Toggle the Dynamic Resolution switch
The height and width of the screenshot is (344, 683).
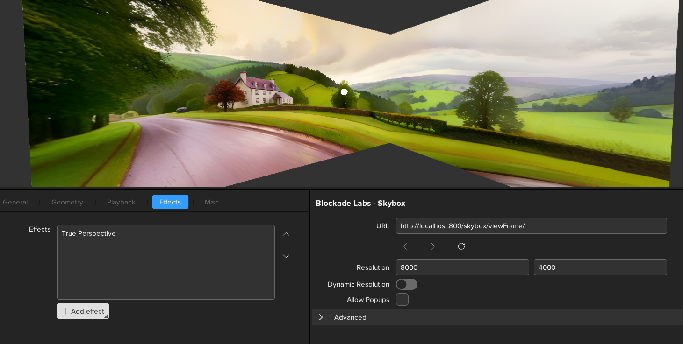pos(406,284)
